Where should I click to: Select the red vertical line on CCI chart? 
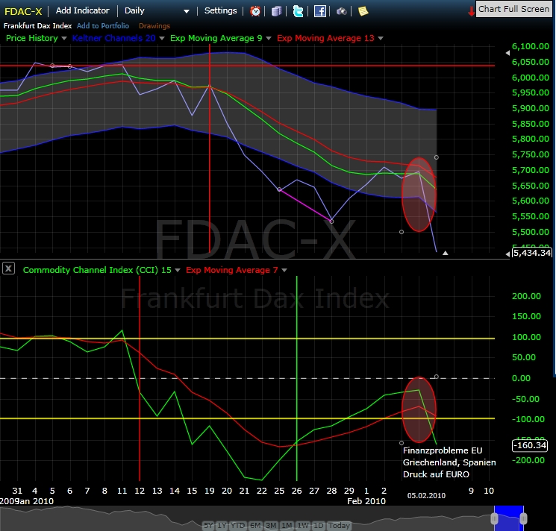pos(140,378)
